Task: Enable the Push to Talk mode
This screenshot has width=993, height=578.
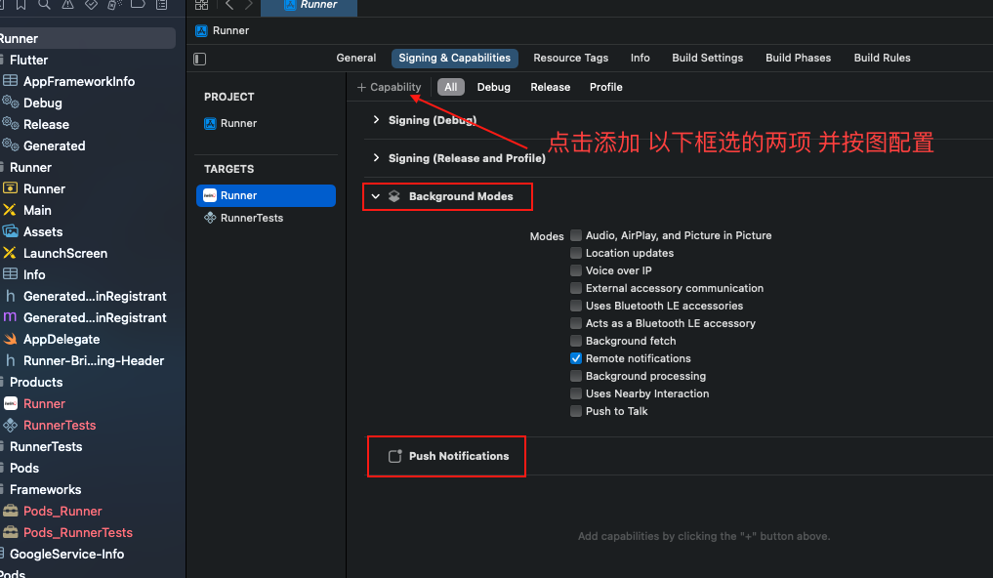Action: pos(576,411)
